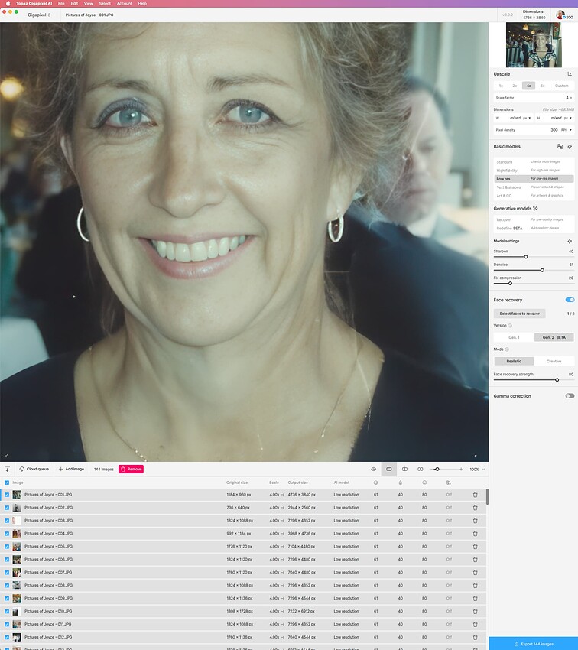Image resolution: width=578 pixels, height=650 pixels.
Task: Click the crop icon beside Upscale
Action: coord(569,74)
